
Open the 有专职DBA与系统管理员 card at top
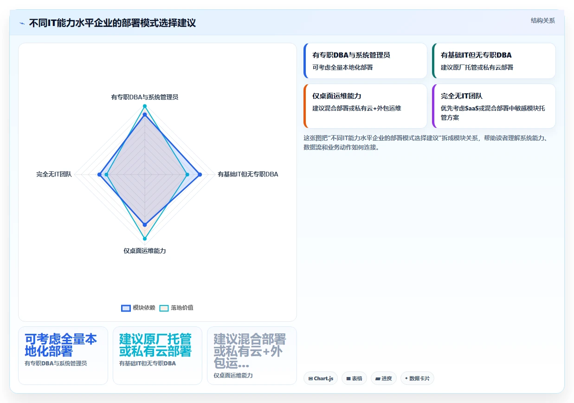pyautogui.click(x=365, y=61)
